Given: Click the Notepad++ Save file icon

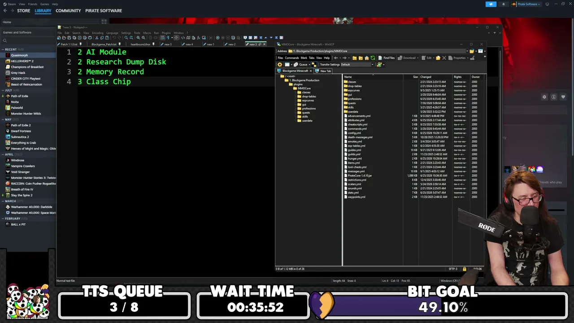Looking at the screenshot, I should 69,38.
